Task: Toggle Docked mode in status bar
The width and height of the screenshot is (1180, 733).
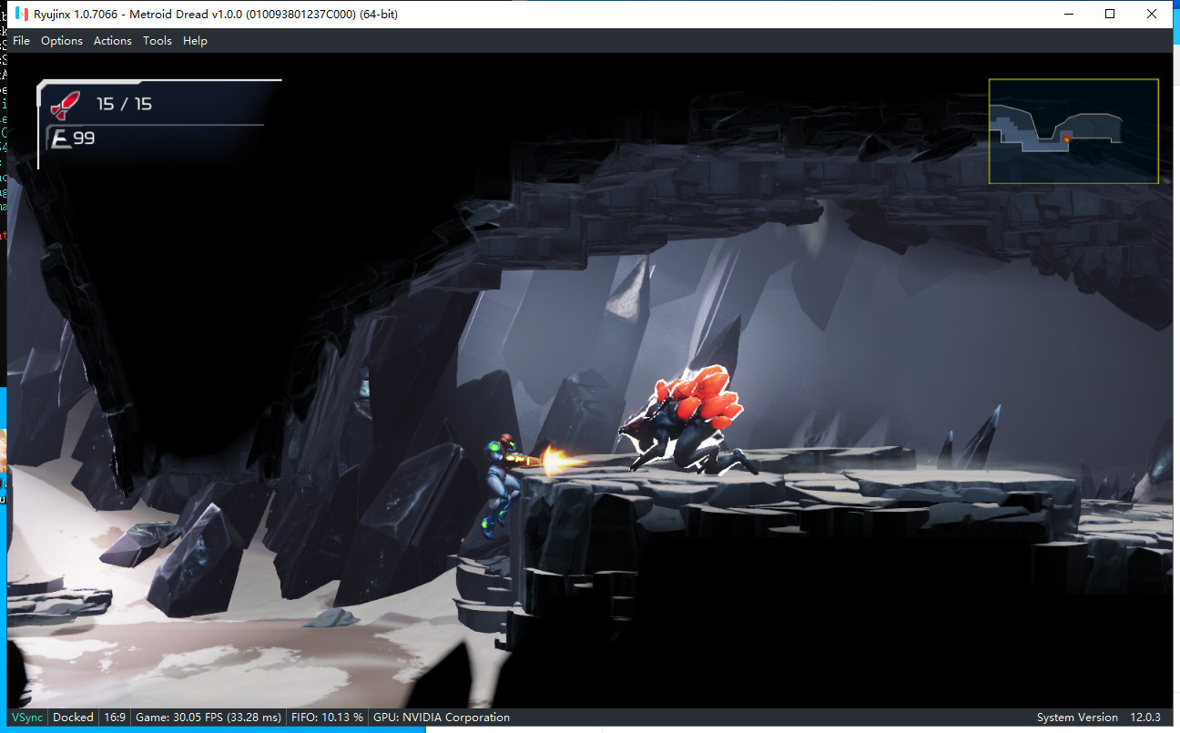Action: coord(73,718)
